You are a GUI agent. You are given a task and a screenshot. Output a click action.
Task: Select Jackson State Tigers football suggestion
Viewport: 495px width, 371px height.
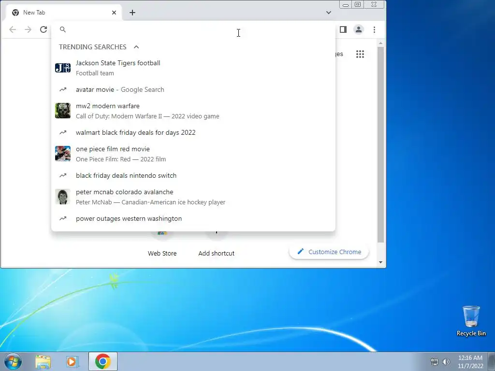click(193, 68)
